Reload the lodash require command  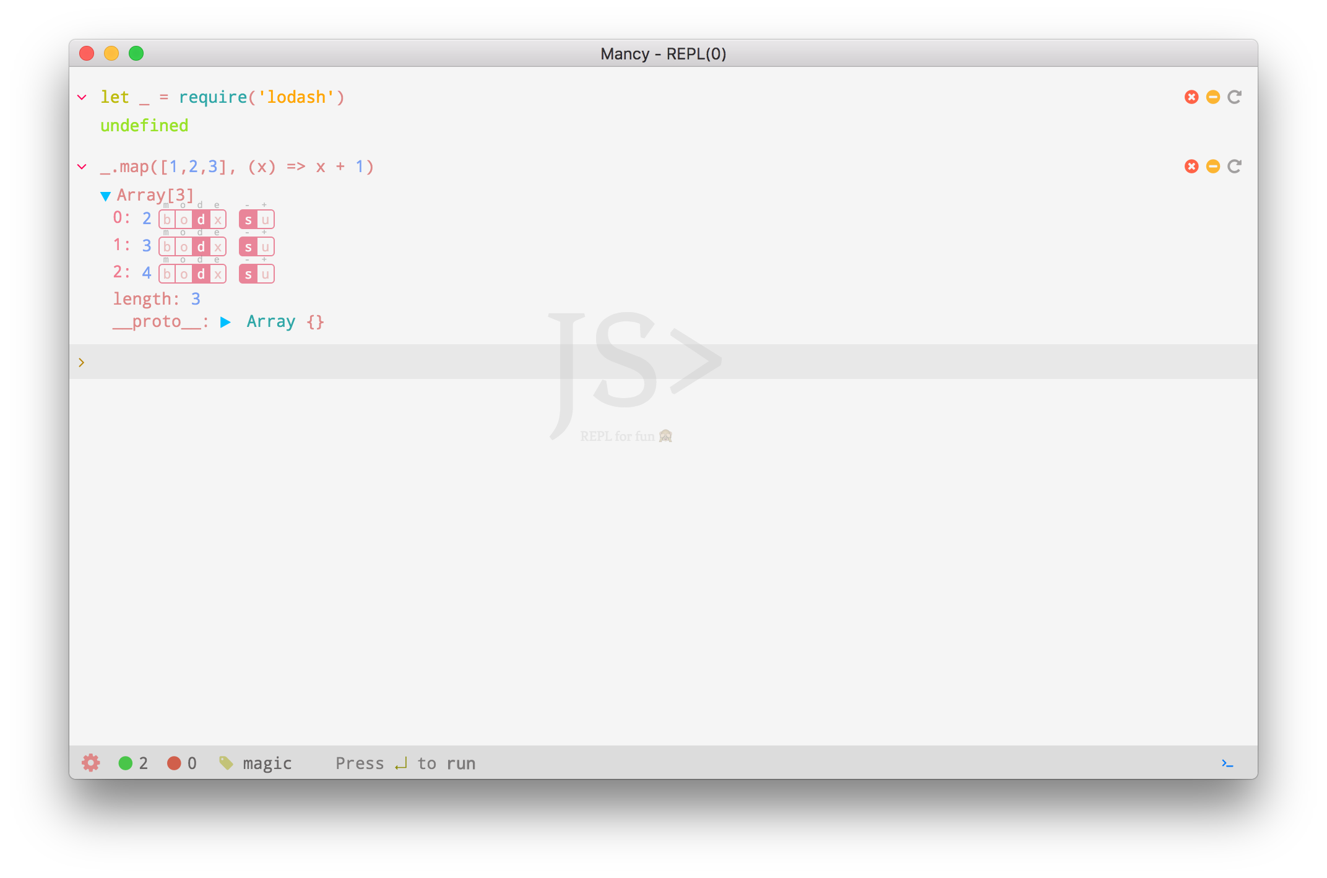point(1234,97)
